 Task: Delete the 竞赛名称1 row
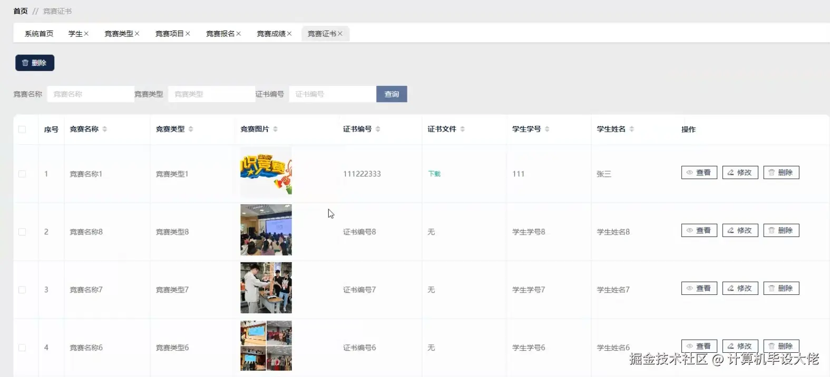pos(781,173)
